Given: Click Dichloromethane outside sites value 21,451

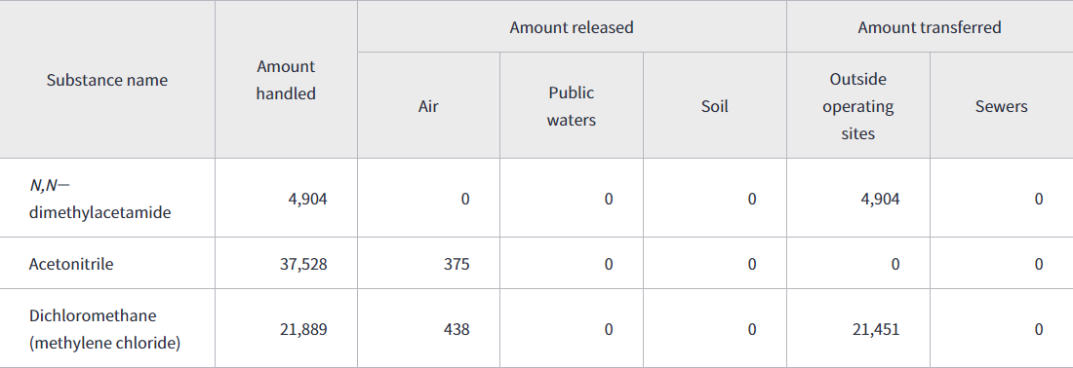Looking at the screenshot, I should pyautogui.click(x=876, y=329).
